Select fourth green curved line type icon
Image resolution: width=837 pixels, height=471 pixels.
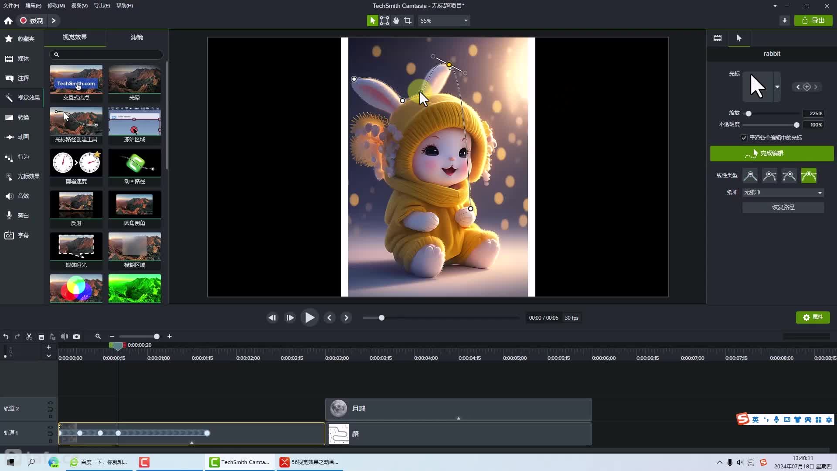809,175
